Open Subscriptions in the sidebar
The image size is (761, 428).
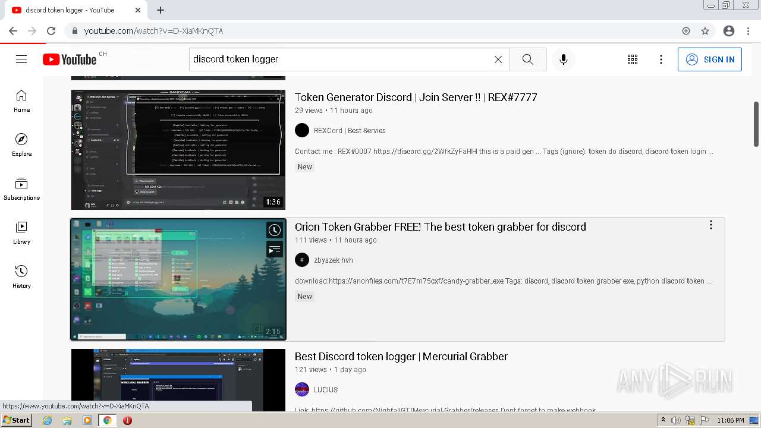[21, 189]
